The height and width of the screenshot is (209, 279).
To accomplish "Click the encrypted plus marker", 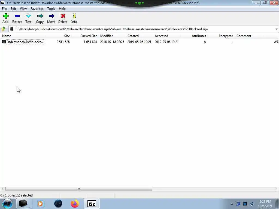I will point(232,42).
